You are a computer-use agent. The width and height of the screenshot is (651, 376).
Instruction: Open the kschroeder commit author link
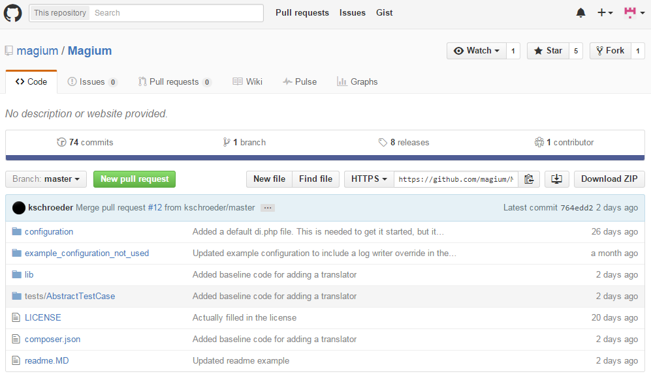51,208
